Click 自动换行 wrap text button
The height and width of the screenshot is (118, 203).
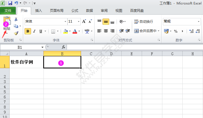coord(143,22)
